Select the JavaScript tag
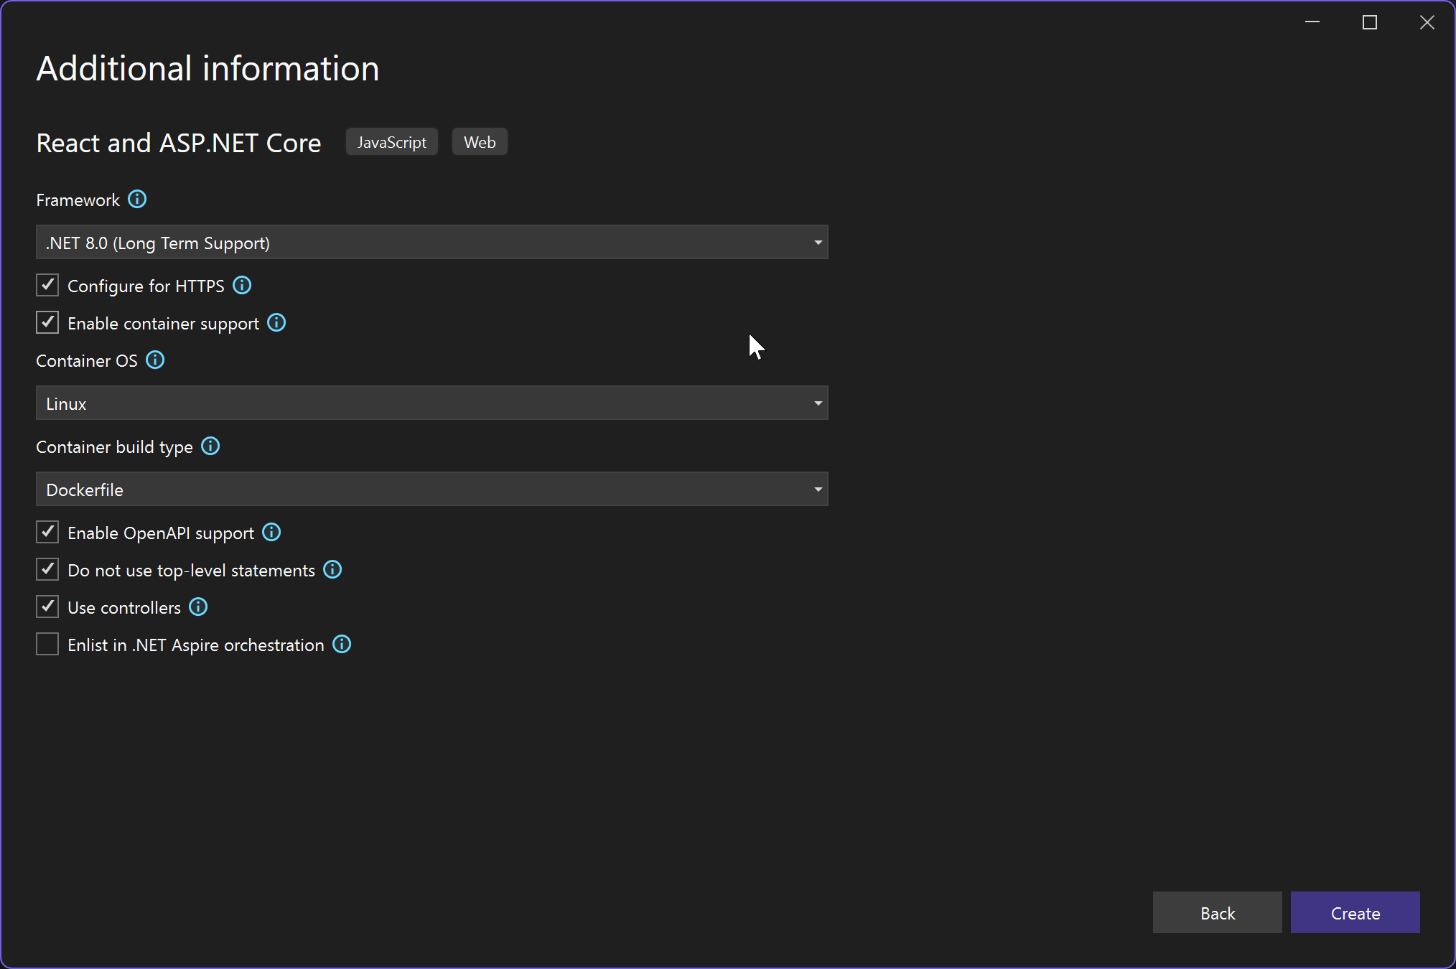Viewport: 1456px width, 969px height. click(x=391, y=141)
